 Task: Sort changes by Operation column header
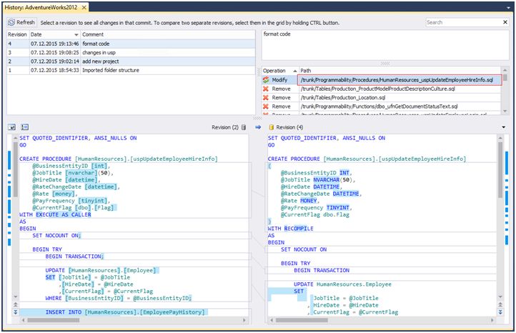274,71
